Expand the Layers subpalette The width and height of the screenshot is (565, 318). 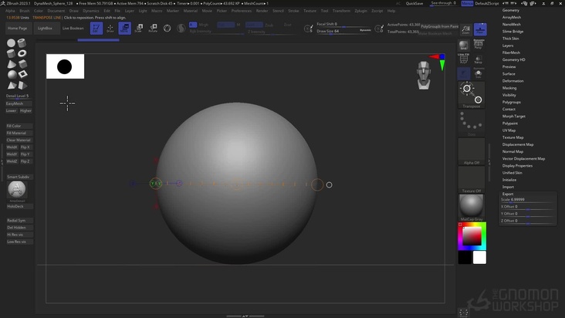click(x=508, y=46)
